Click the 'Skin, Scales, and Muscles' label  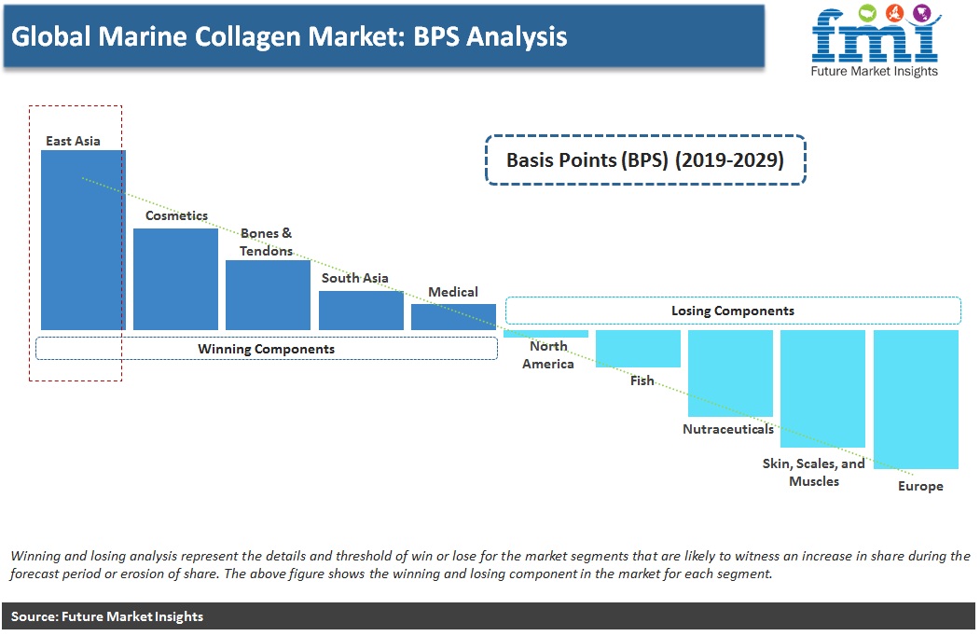tap(814, 473)
